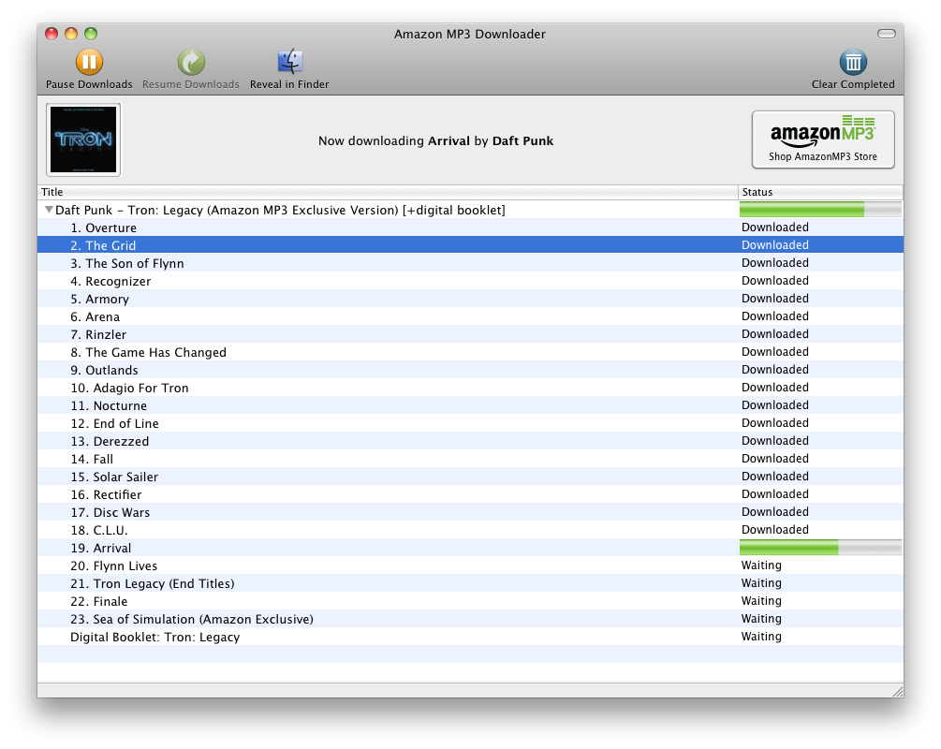Select track 4. Recognizer
The height and width of the screenshot is (749, 941).
(470, 281)
